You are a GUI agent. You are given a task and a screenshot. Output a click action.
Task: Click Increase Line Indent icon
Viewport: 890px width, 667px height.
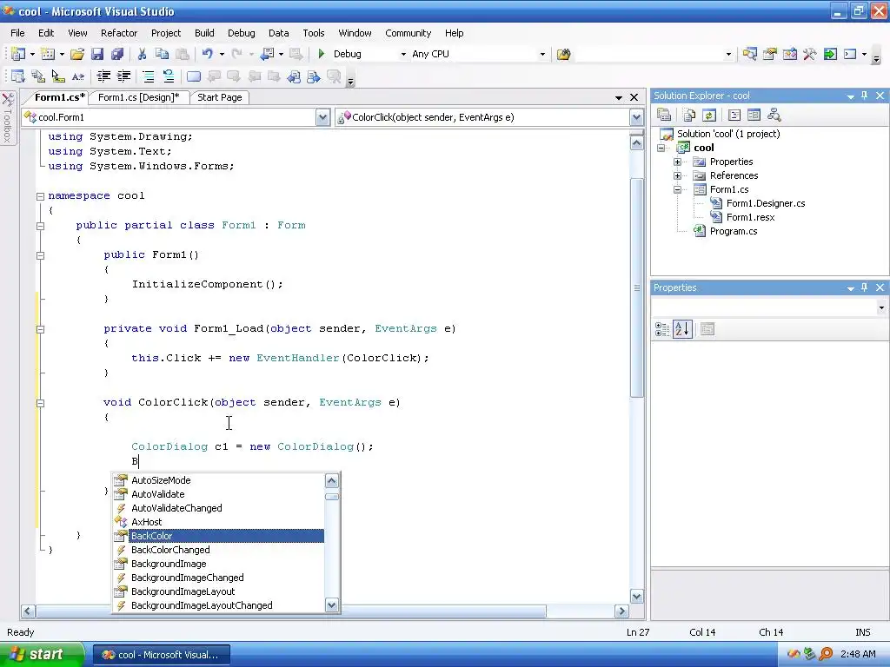(x=123, y=76)
